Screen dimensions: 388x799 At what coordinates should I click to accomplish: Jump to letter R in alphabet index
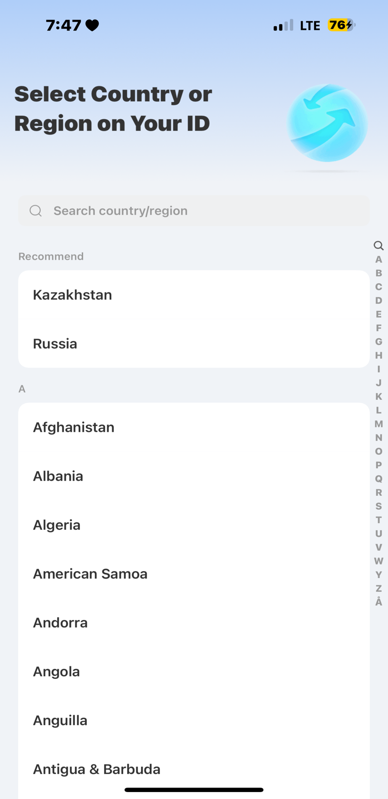[379, 492]
